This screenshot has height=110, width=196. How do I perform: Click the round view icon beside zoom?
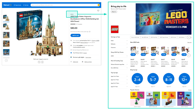click(42, 62)
